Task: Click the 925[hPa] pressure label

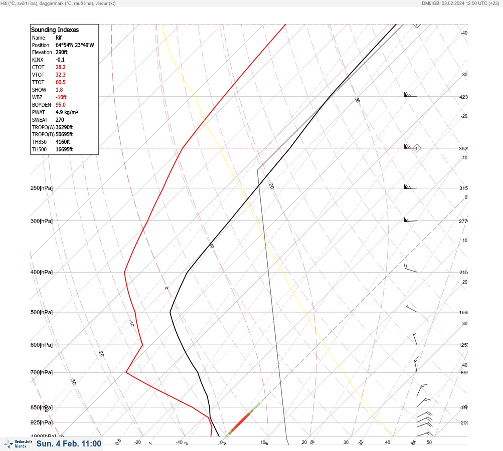Action: click(42, 422)
